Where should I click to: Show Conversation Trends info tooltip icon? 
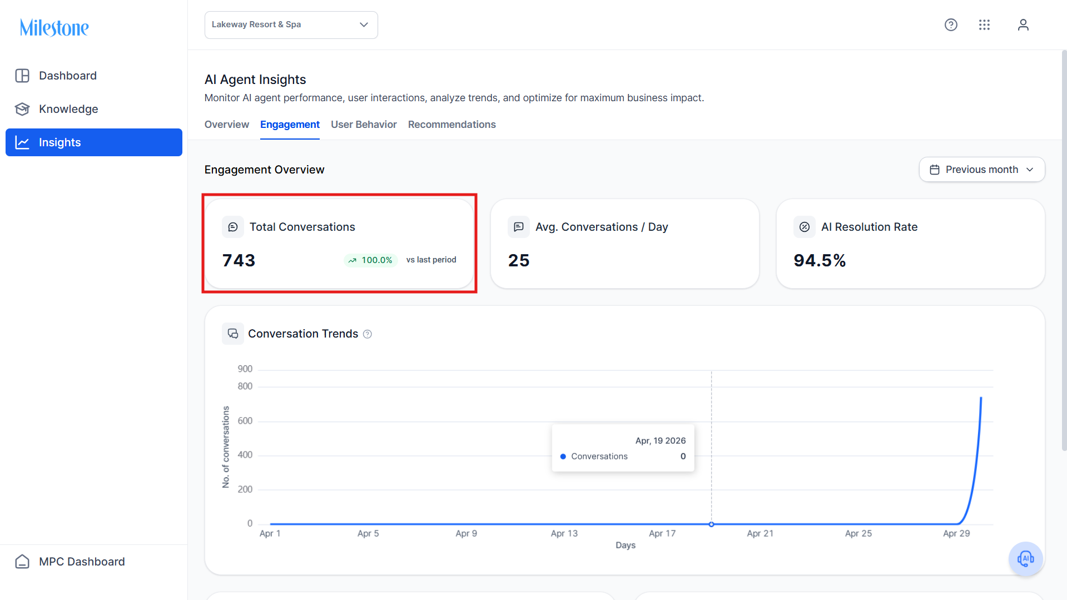click(x=368, y=334)
